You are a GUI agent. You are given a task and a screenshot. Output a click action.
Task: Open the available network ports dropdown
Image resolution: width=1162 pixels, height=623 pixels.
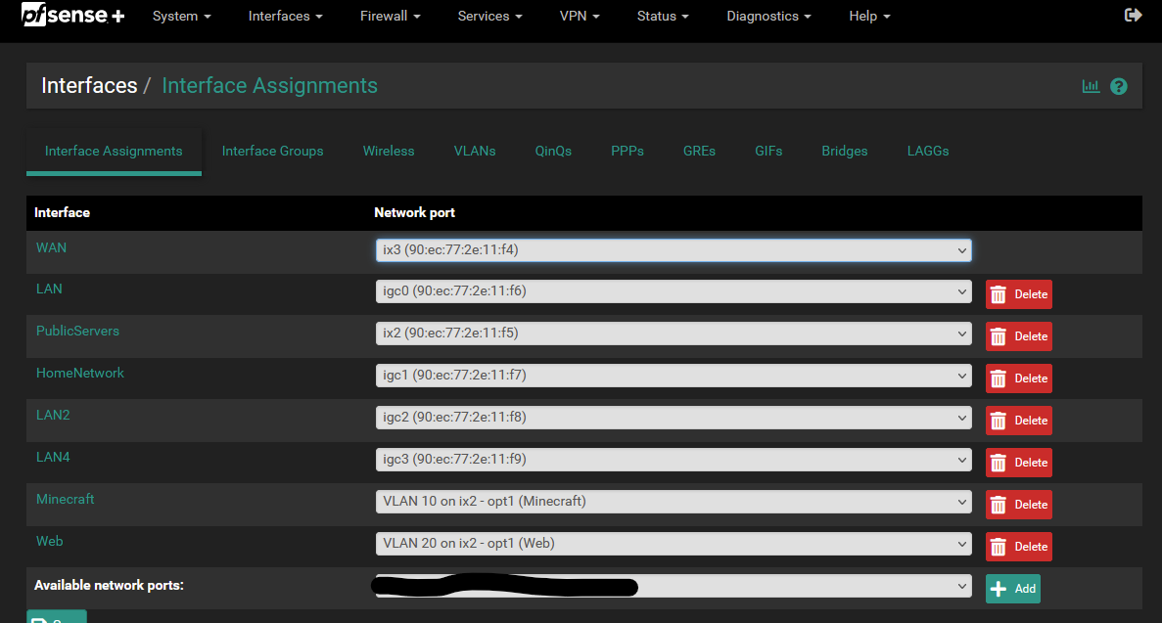point(673,585)
